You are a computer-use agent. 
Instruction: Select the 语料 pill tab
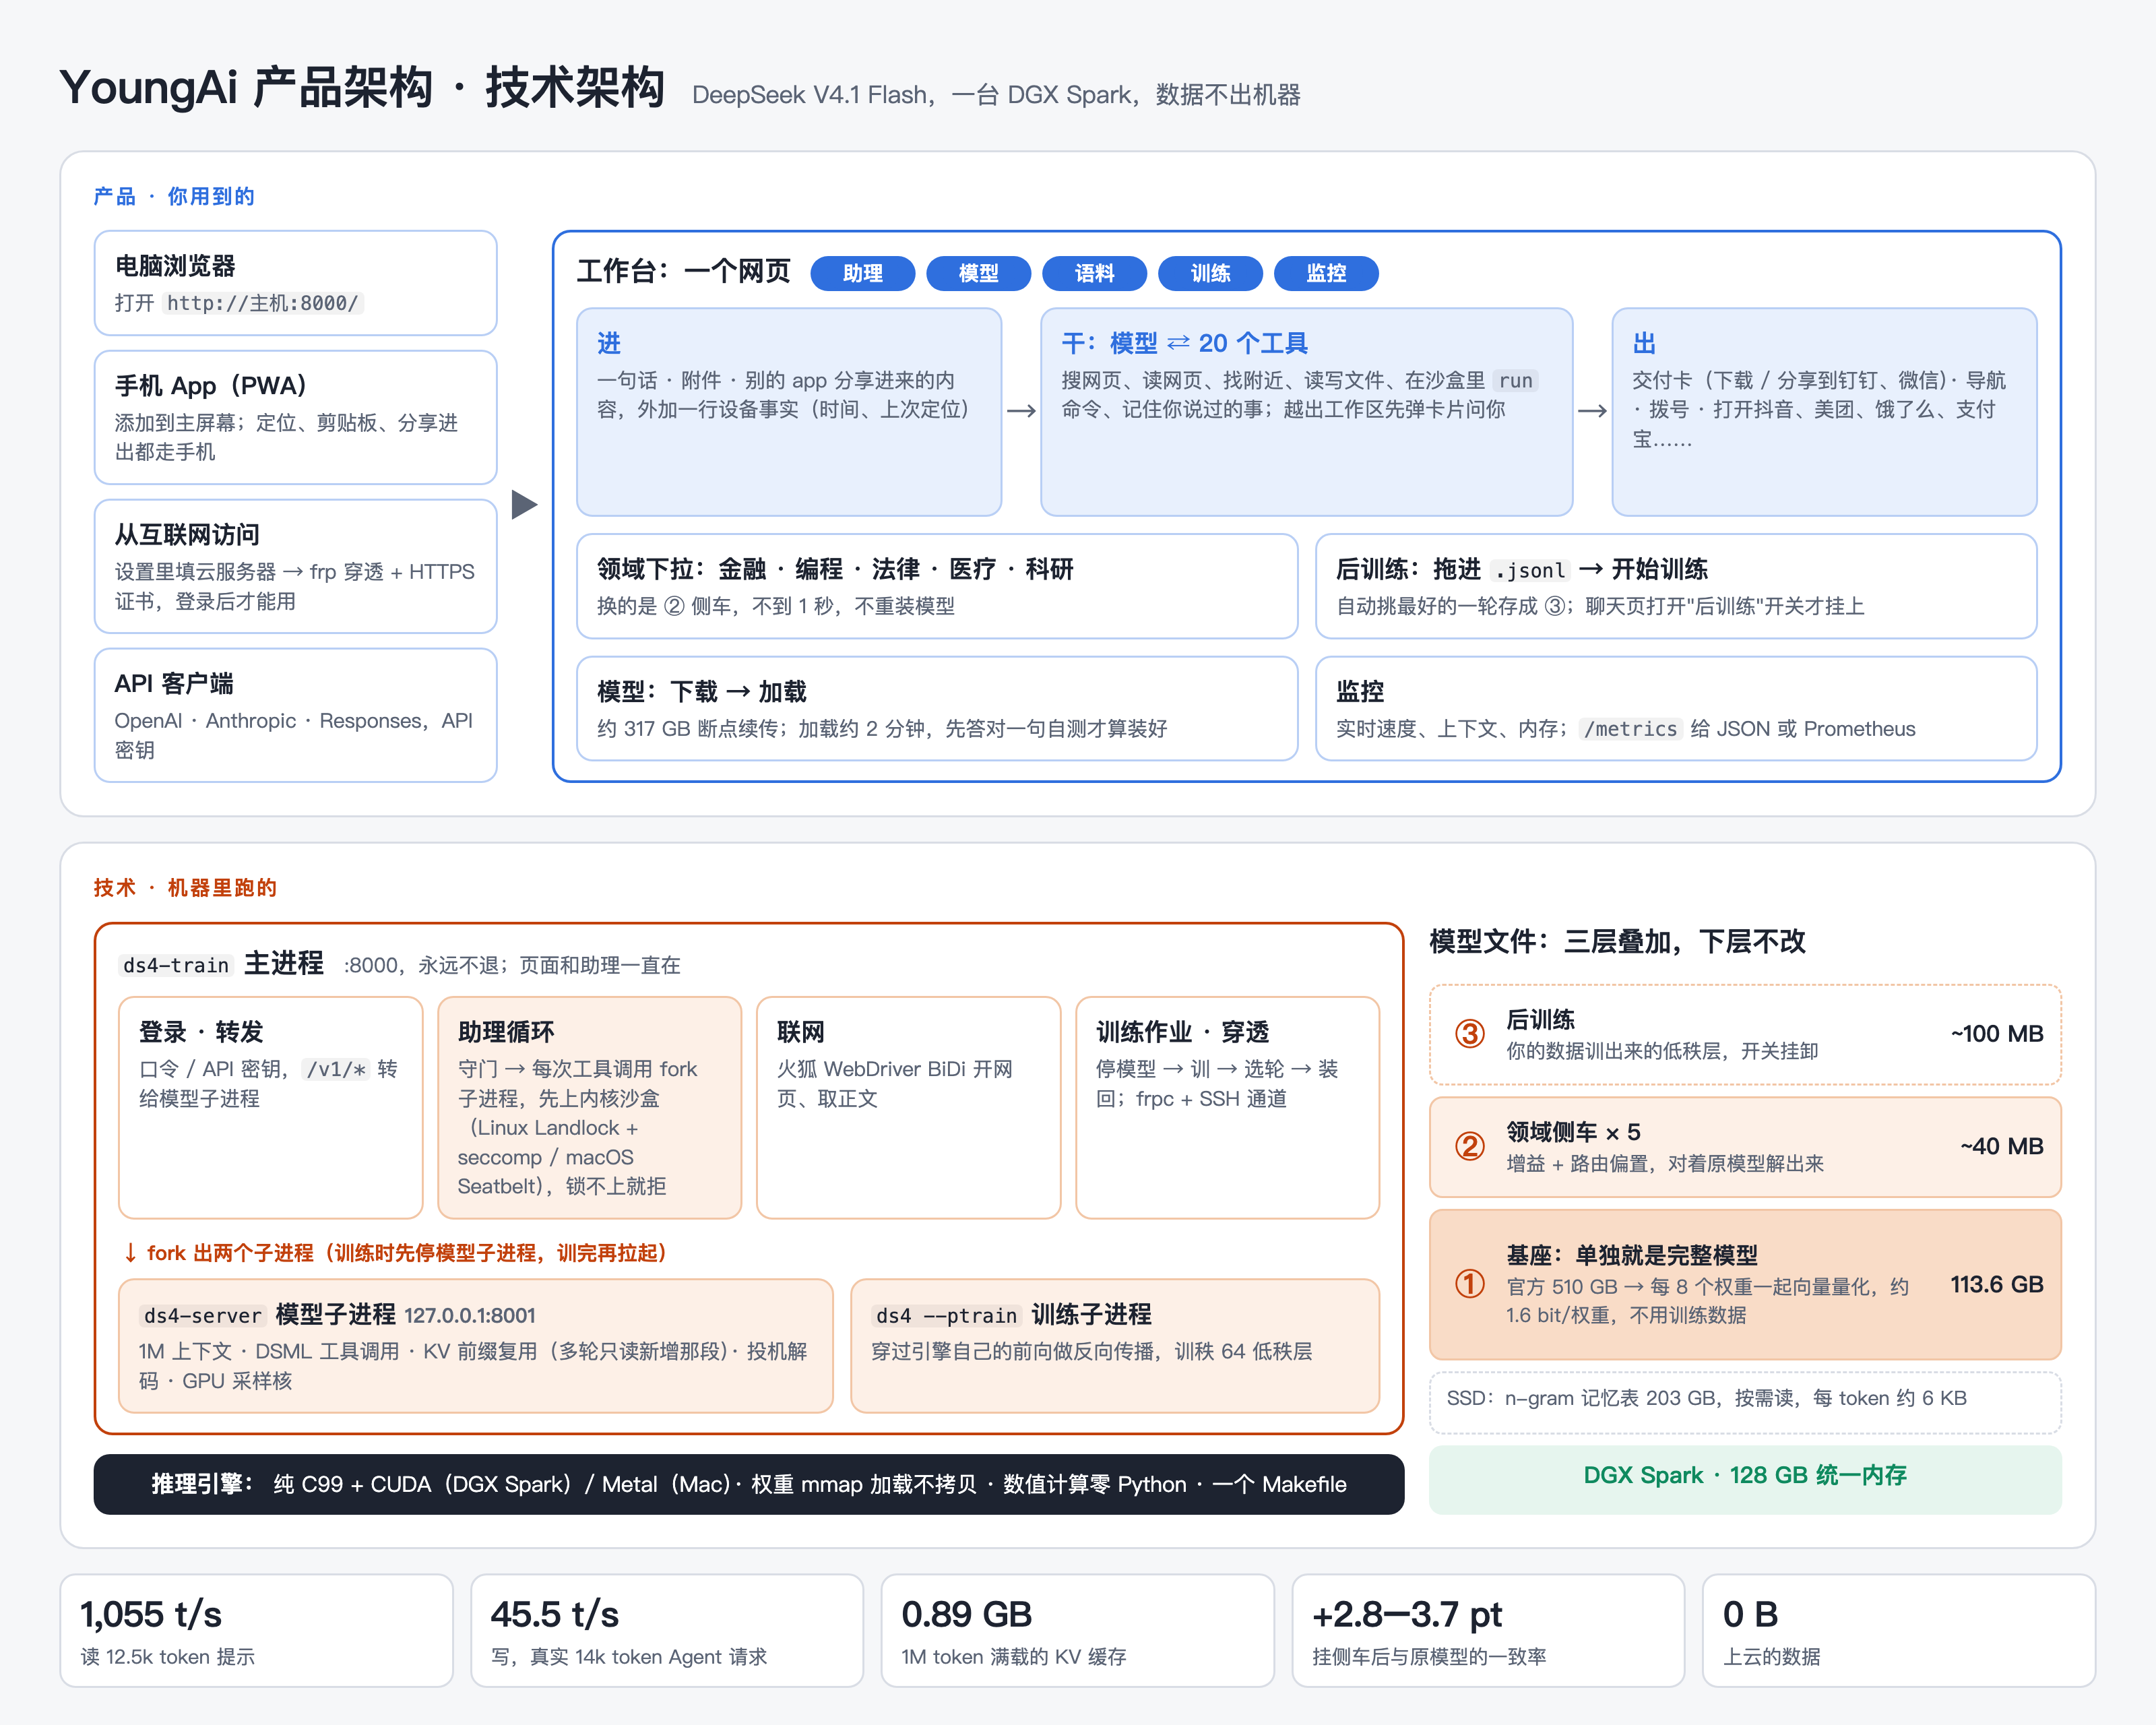1094,273
